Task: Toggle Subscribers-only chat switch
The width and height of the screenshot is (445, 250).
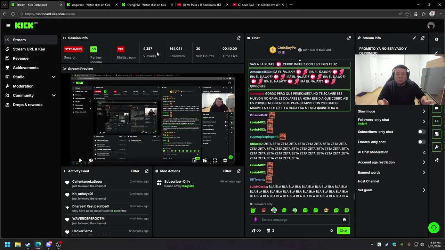Action: (x=421, y=132)
